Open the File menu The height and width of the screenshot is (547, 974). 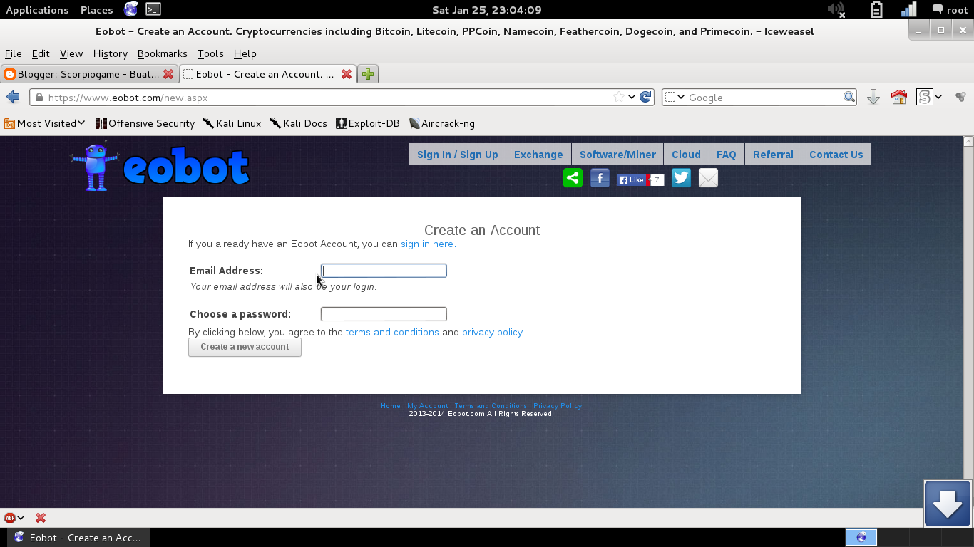(x=13, y=53)
